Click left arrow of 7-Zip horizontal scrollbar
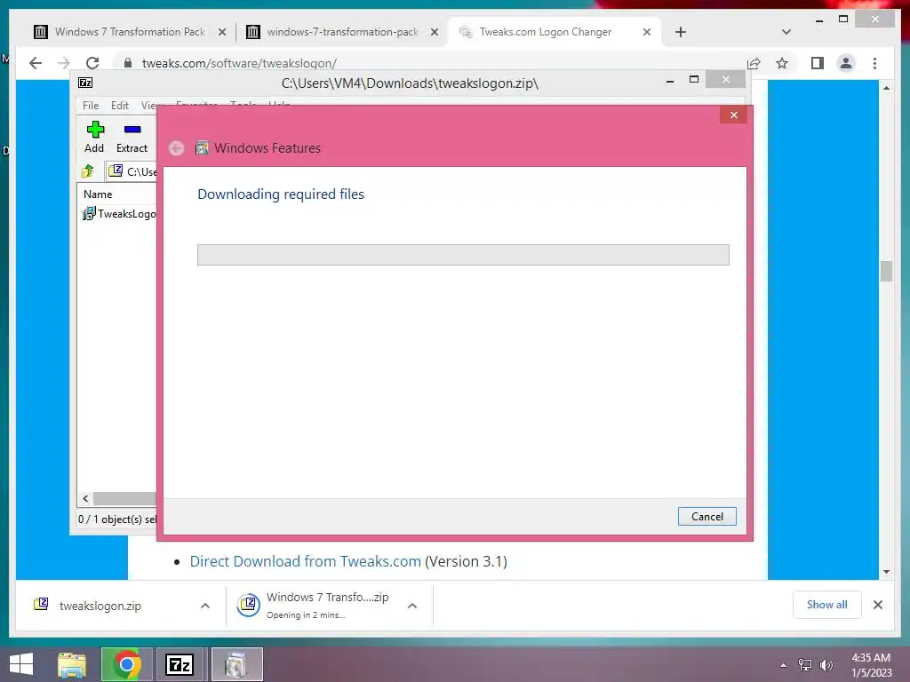 click(x=86, y=498)
